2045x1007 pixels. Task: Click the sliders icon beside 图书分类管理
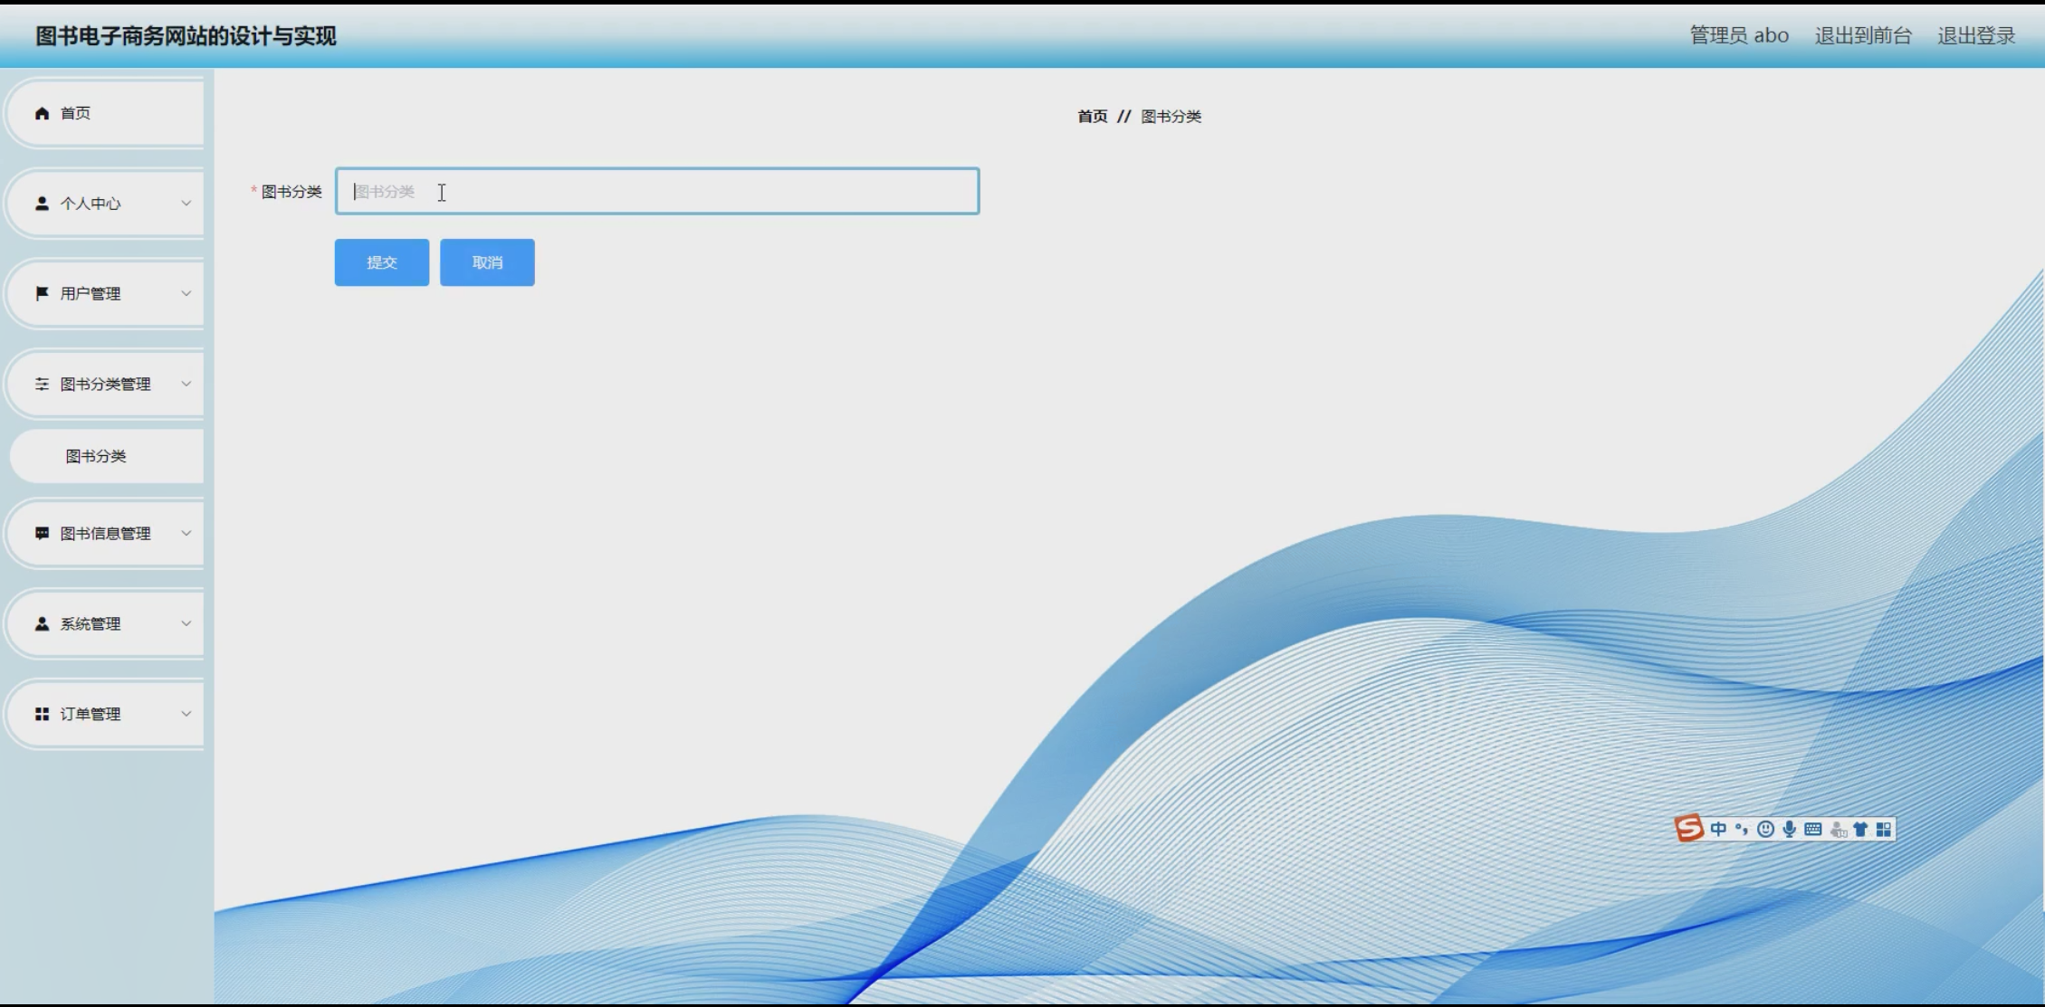click(x=42, y=384)
